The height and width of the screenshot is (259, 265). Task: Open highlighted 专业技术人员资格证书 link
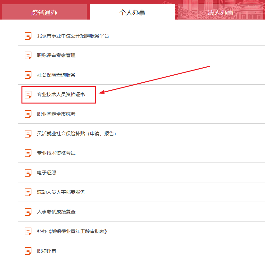[61, 95]
